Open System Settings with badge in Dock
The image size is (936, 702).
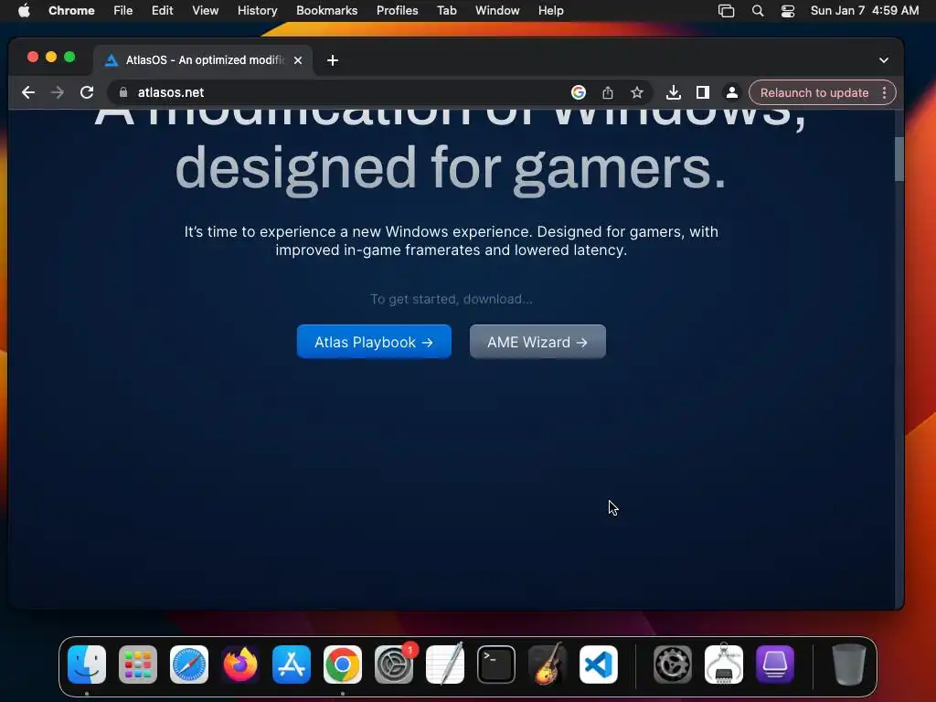[394, 665]
